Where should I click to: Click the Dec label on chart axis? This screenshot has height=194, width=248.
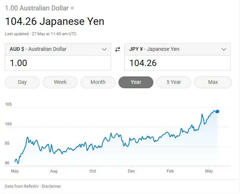click(x=131, y=171)
